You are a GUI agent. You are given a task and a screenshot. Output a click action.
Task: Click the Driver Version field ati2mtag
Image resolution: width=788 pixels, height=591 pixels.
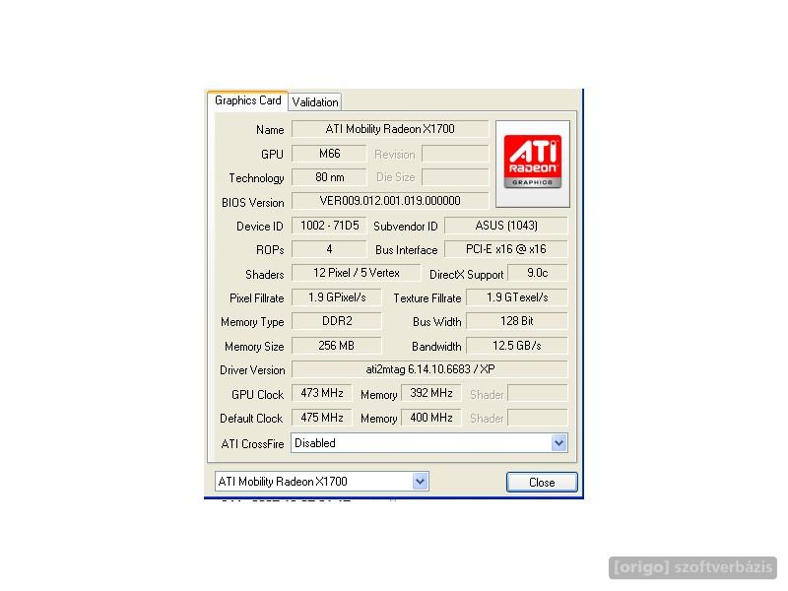(x=430, y=369)
